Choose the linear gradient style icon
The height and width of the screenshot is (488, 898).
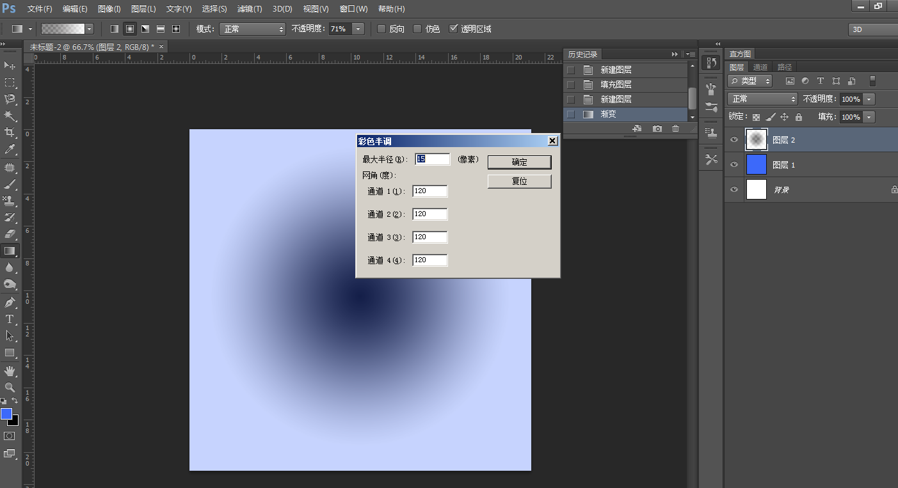tap(114, 29)
